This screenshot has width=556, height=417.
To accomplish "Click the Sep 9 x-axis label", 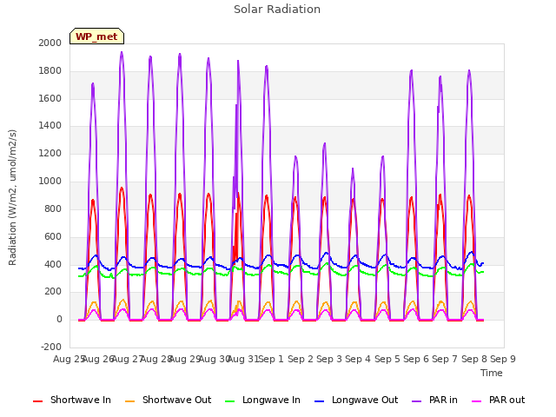I will point(503,359).
